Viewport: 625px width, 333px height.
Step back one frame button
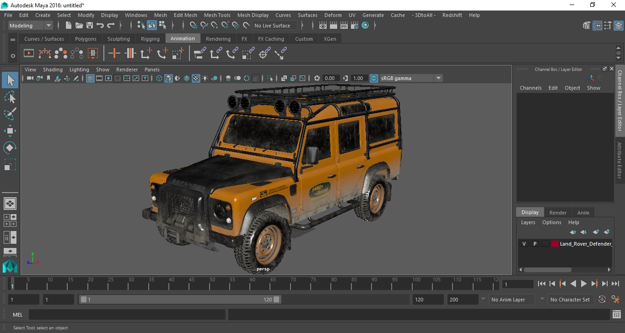click(x=552, y=284)
